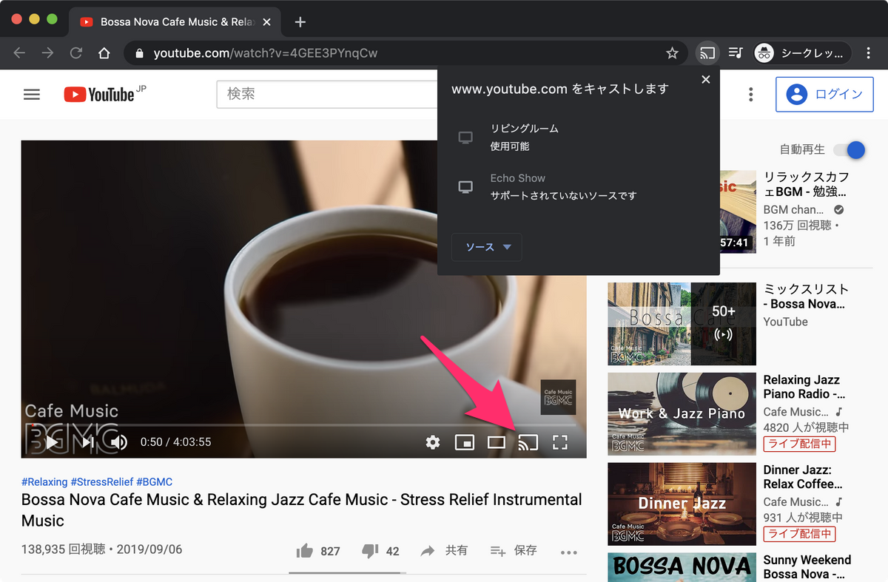The height and width of the screenshot is (582, 888).
Task: Click the YouTube 検索 search field
Action: 327,95
